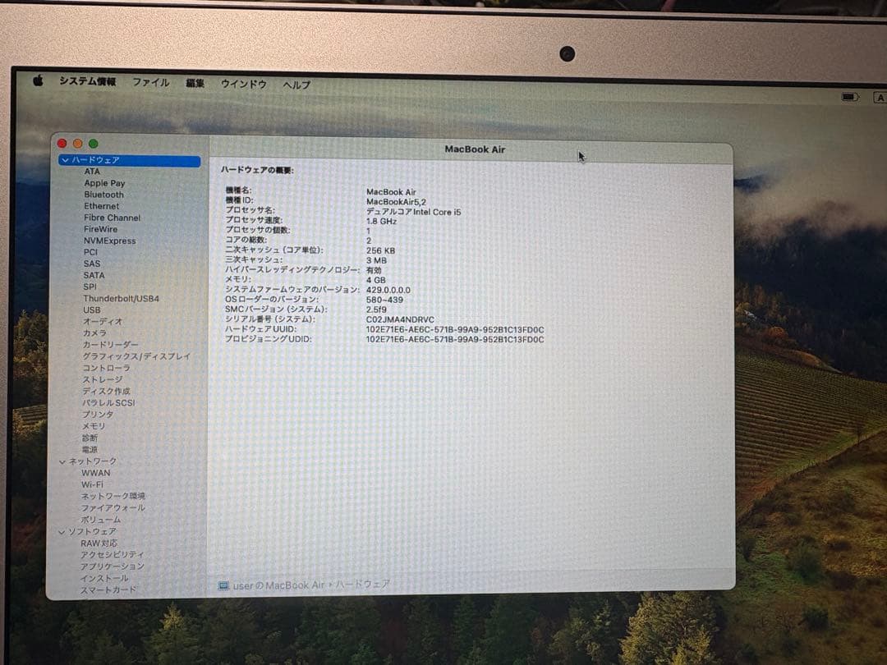Click the input source icon in menu bar
Image resolution: width=887 pixels, height=665 pixels.
pyautogui.click(x=880, y=97)
